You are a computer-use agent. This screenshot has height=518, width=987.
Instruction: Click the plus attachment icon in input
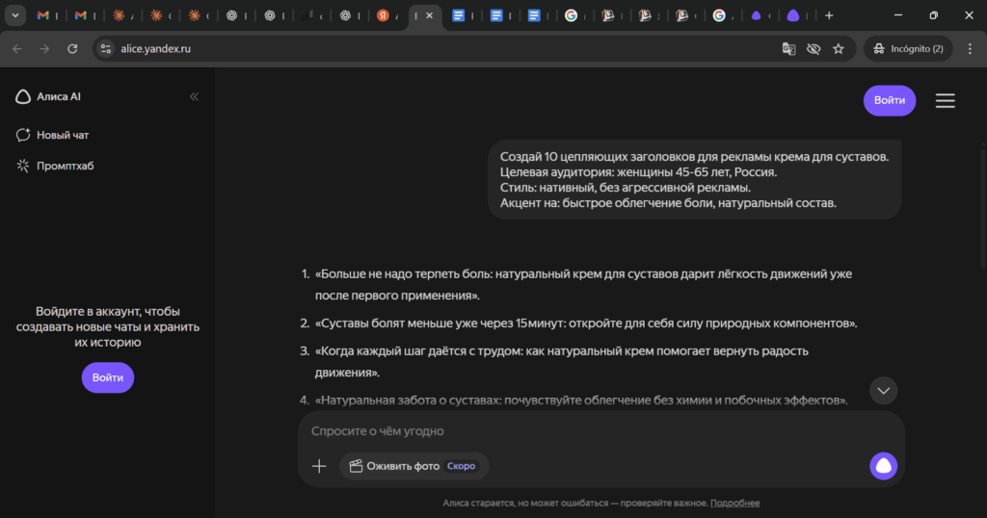point(319,466)
